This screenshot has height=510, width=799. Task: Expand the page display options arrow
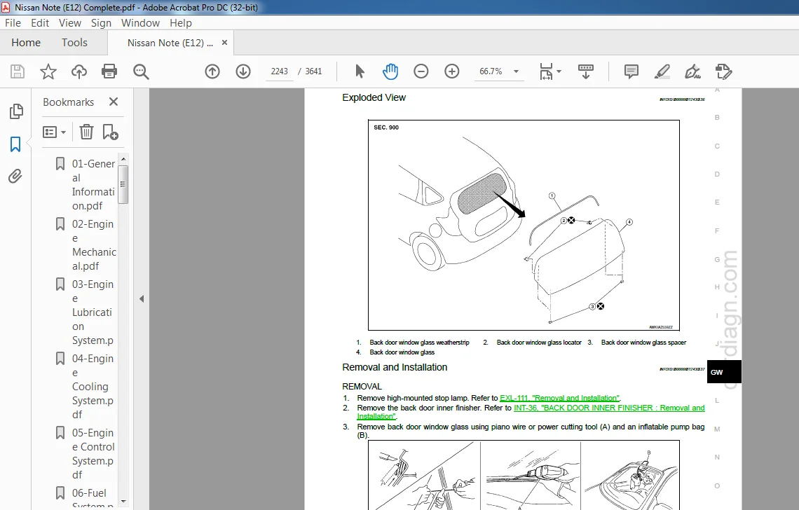(559, 71)
